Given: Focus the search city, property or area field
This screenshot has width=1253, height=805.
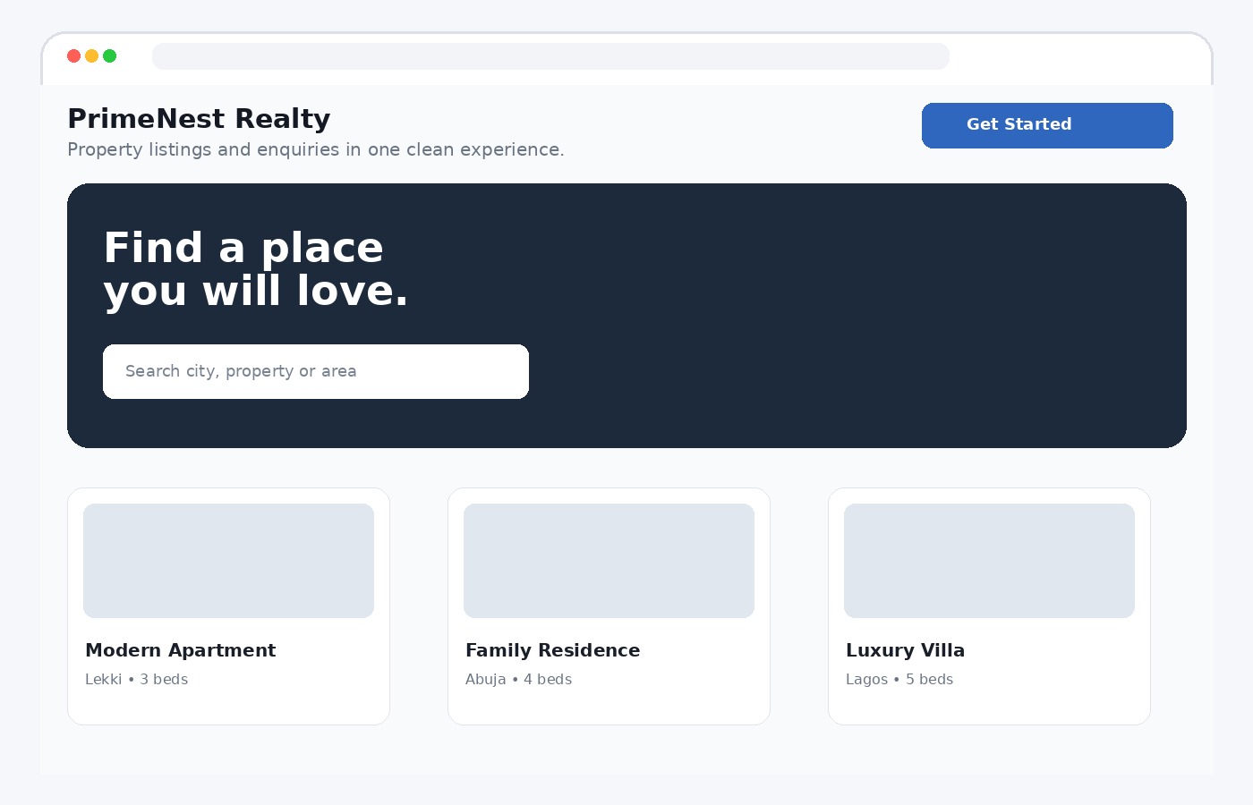Looking at the screenshot, I should tap(316, 371).
